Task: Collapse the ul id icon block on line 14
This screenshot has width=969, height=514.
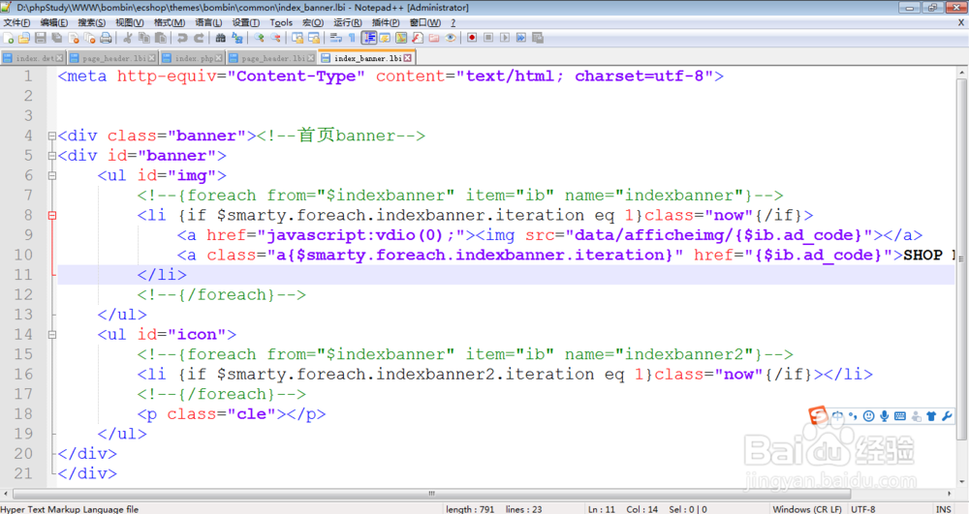Action: coord(52,335)
